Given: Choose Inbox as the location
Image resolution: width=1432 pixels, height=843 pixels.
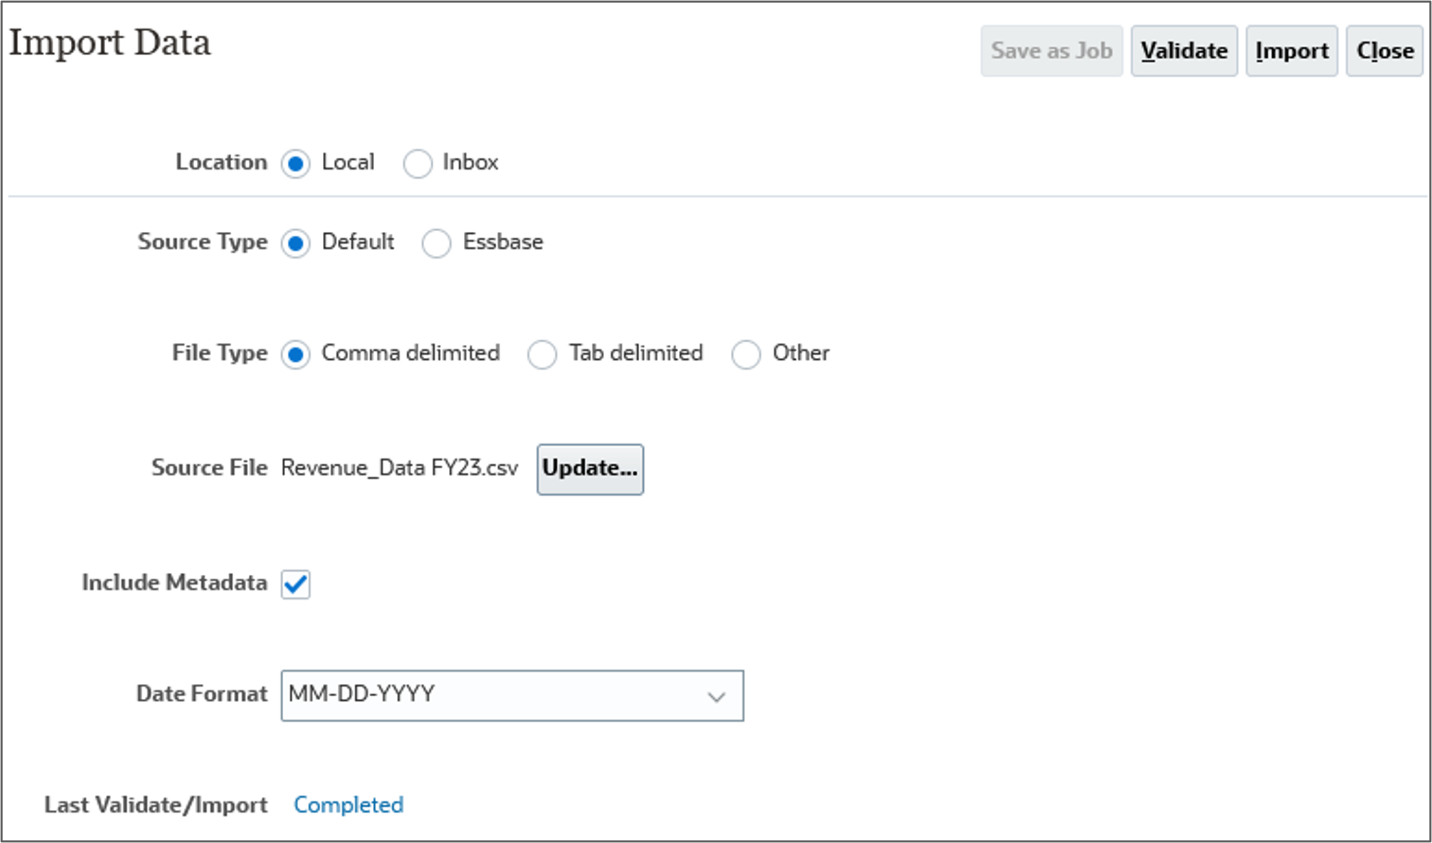Looking at the screenshot, I should tap(417, 164).
